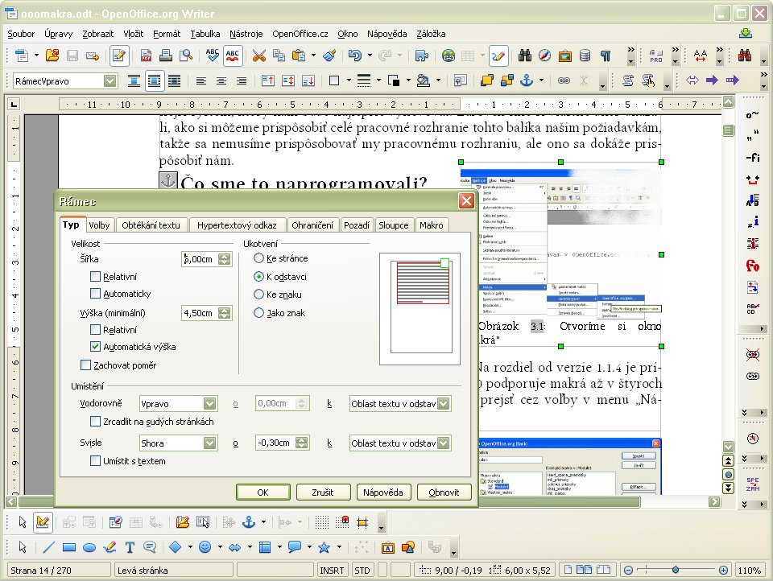Enable Relativní checkbox under Výška
This screenshot has width=773, height=581.
tap(96, 330)
